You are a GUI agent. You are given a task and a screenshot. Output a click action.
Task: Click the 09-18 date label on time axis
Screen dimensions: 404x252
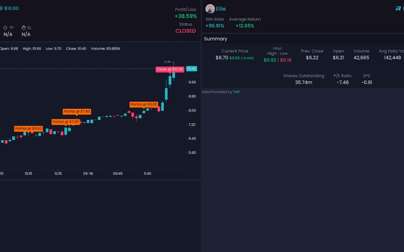tap(88, 173)
